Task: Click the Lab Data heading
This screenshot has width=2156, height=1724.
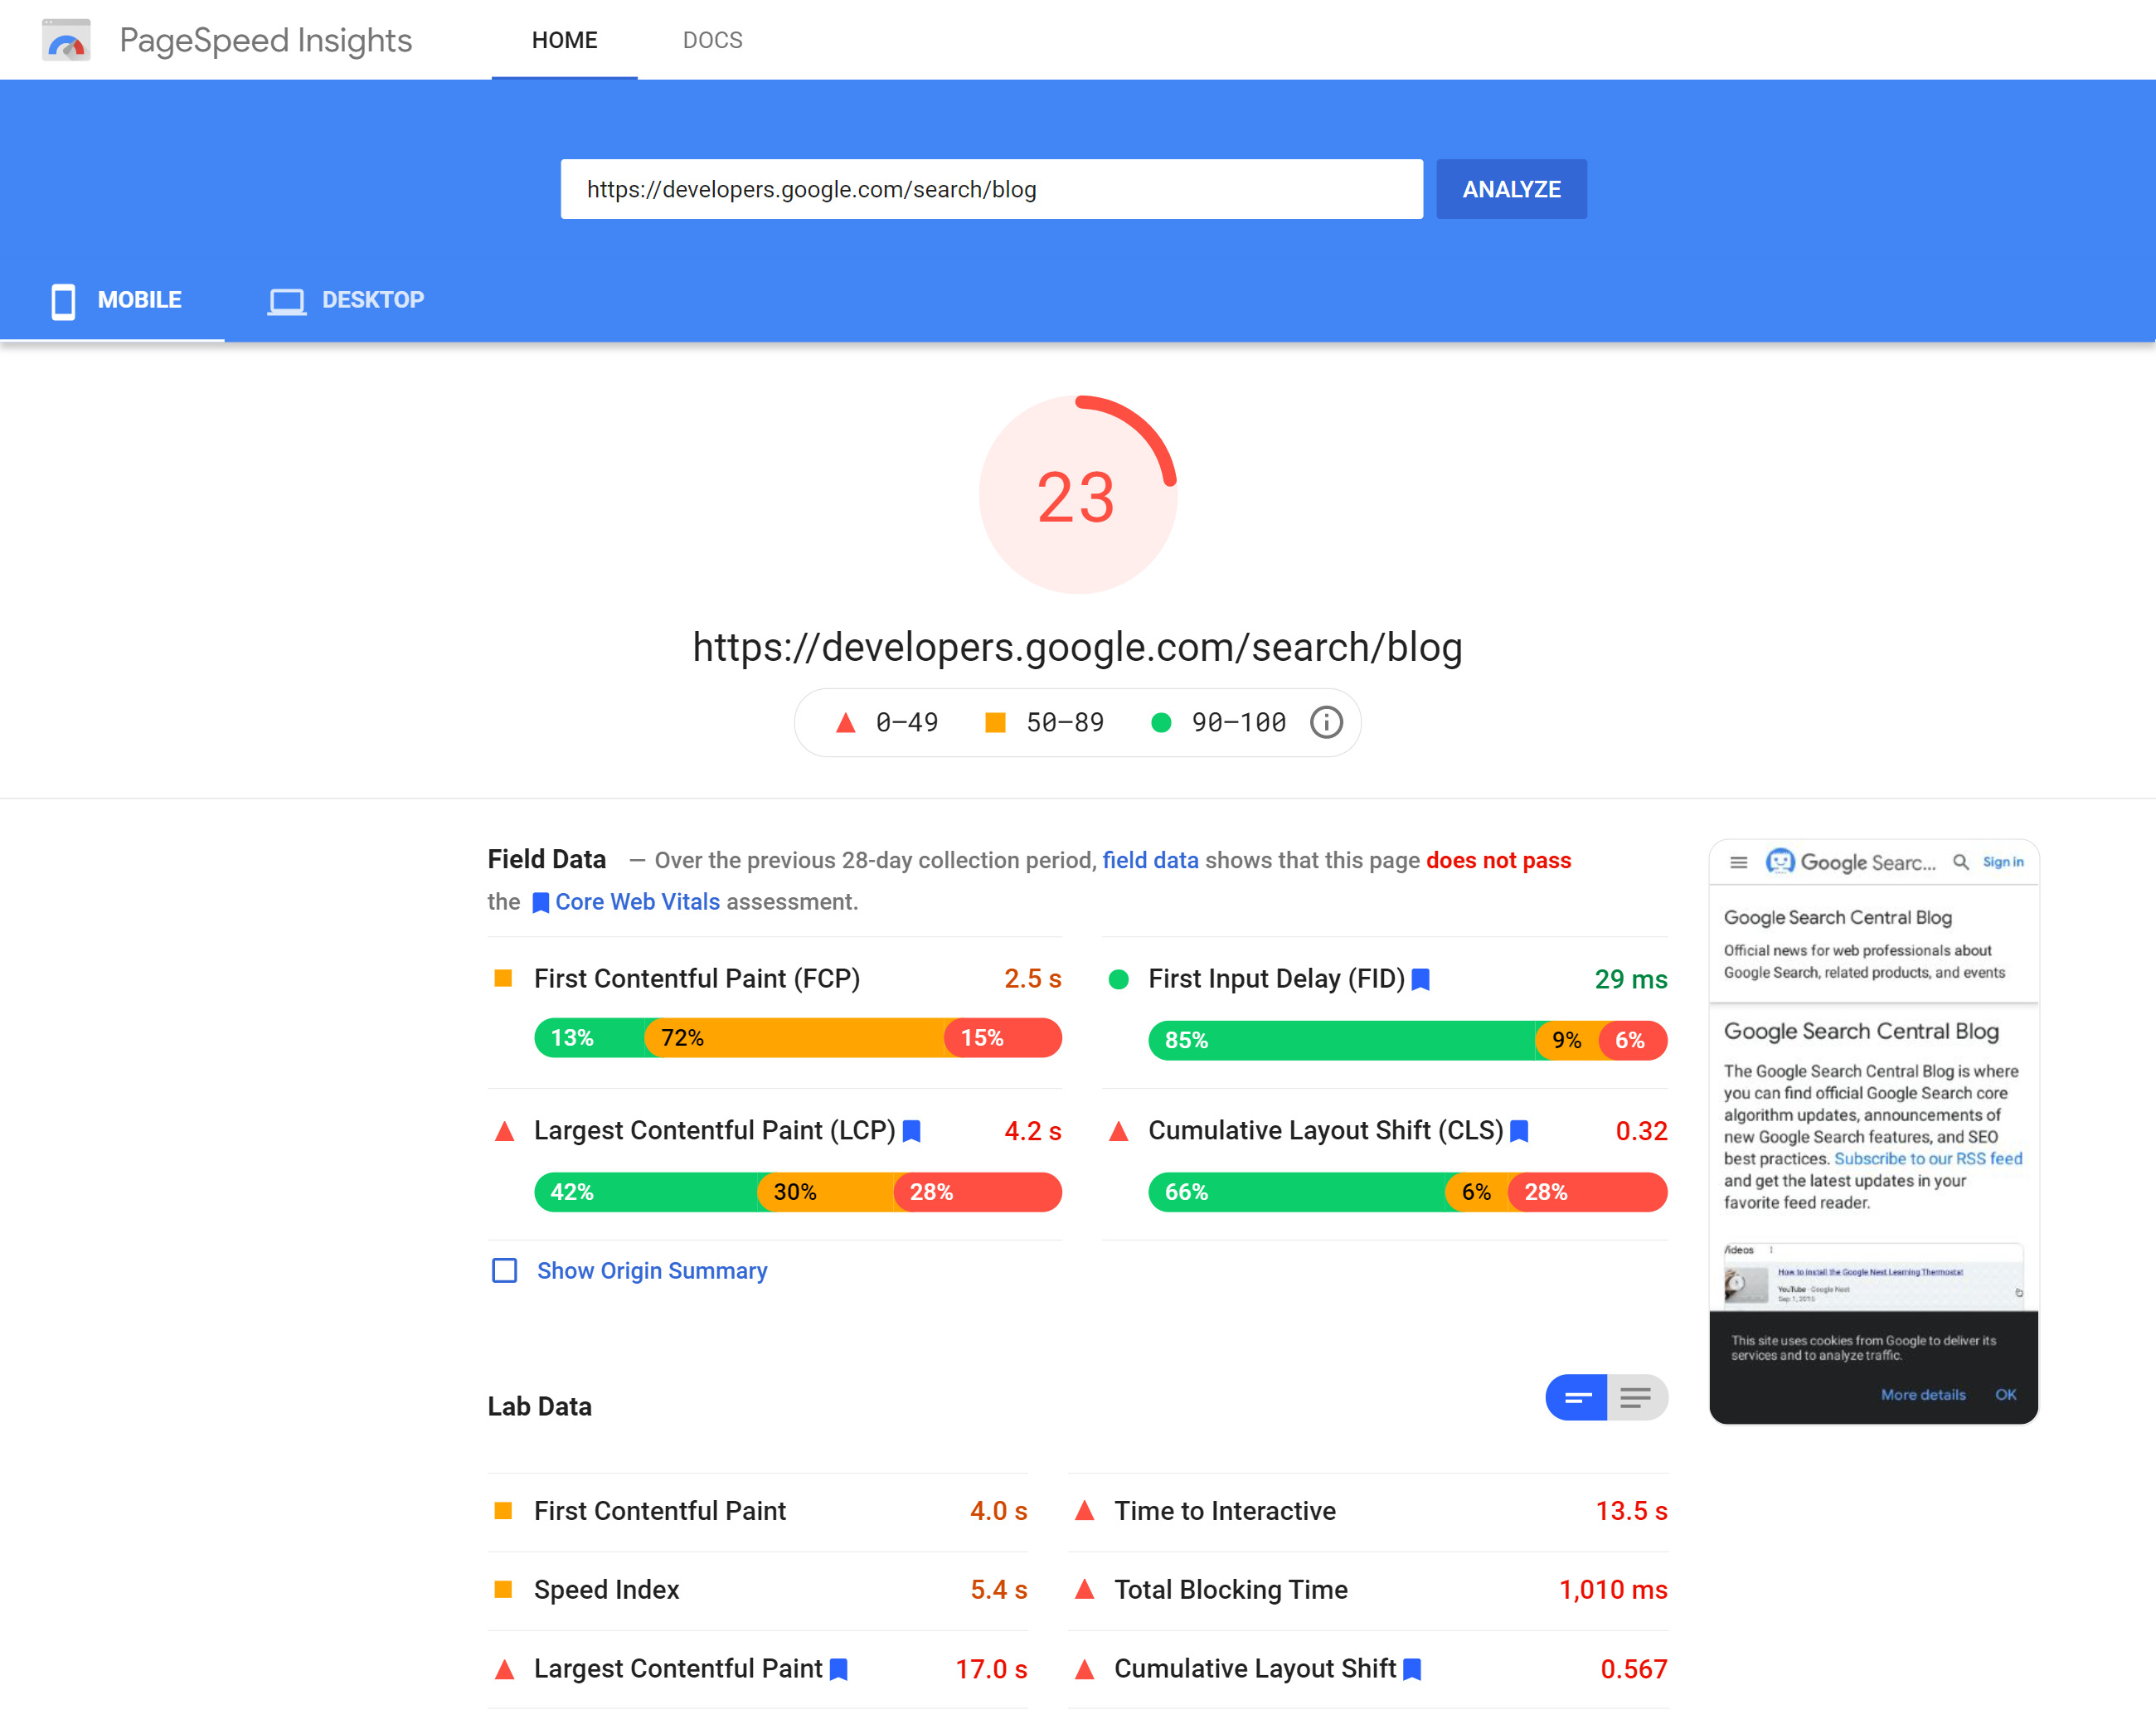Action: coord(540,1407)
